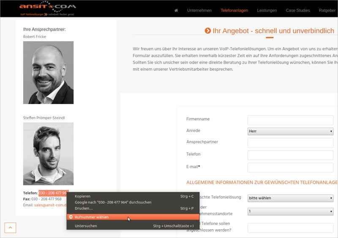Select Google nach 030 - 208 477 964 durchsuchen

tap(133, 202)
